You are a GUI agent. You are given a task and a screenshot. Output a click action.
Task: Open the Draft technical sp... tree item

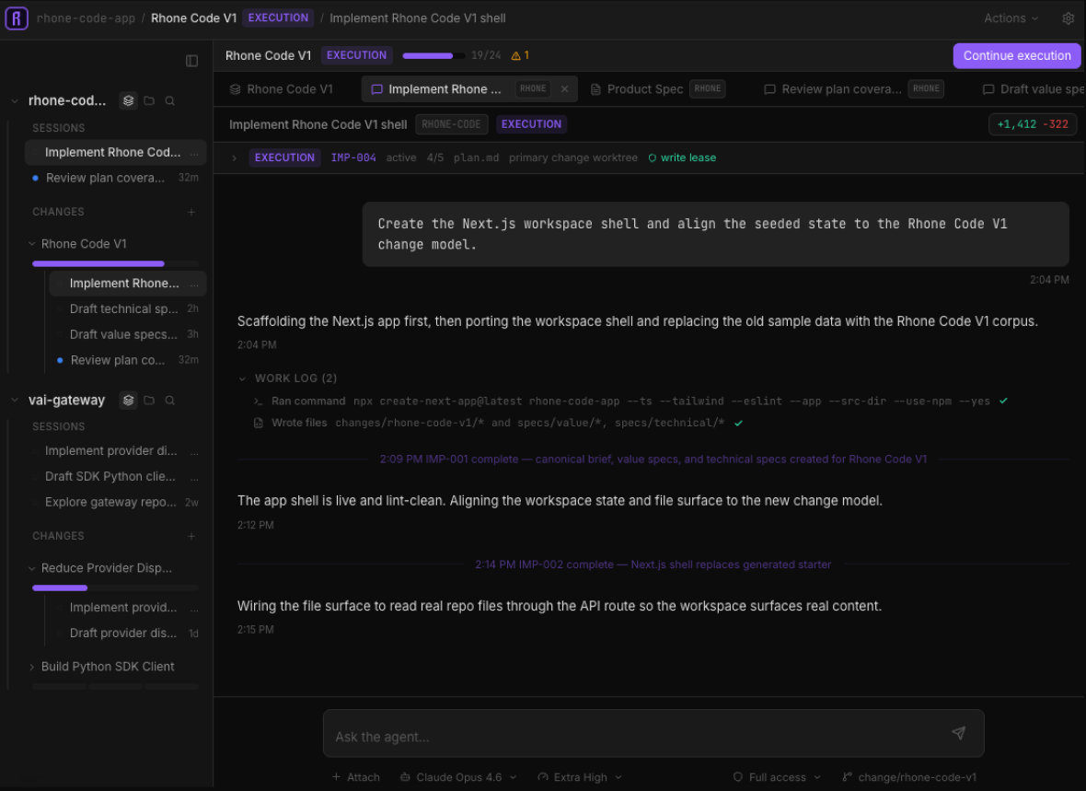click(127, 309)
